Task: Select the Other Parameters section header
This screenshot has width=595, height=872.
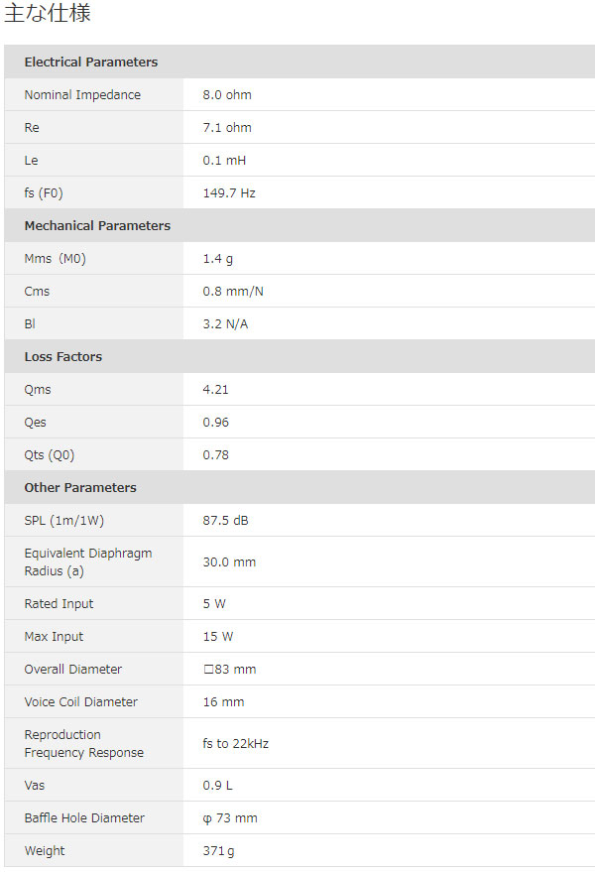Action: [80, 488]
